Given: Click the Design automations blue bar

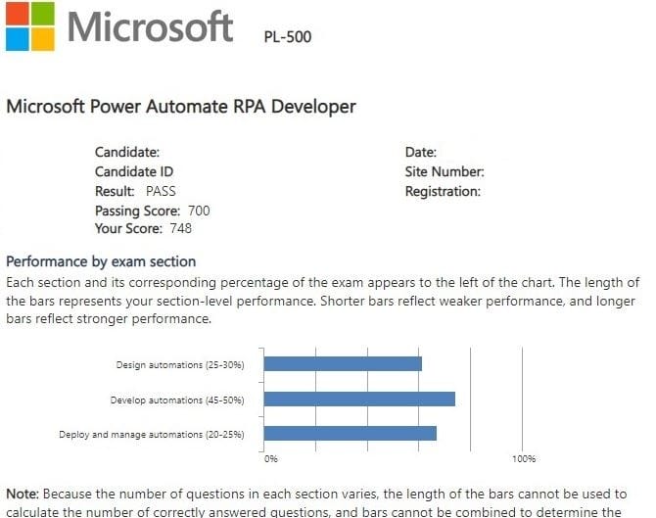Looking at the screenshot, I should 343,364.
